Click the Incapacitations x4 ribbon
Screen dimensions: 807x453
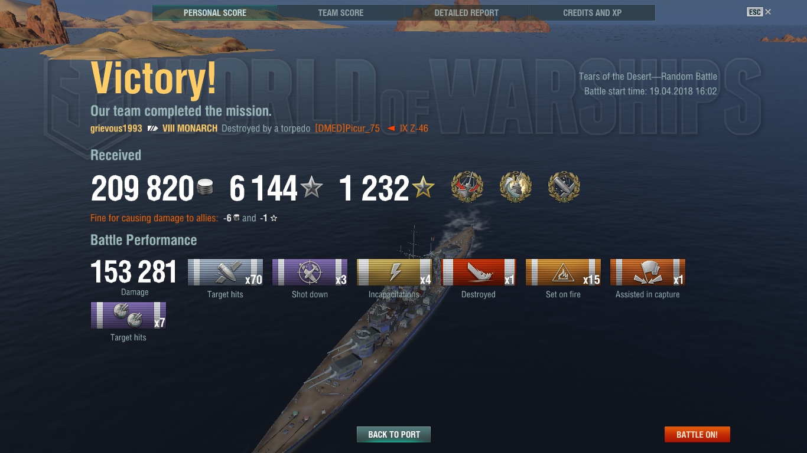coord(394,273)
